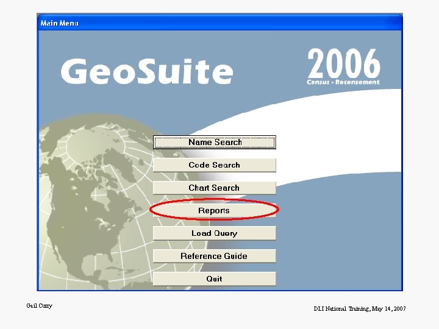Click the Main Menu title bar text
439x329 pixels.
(59, 23)
